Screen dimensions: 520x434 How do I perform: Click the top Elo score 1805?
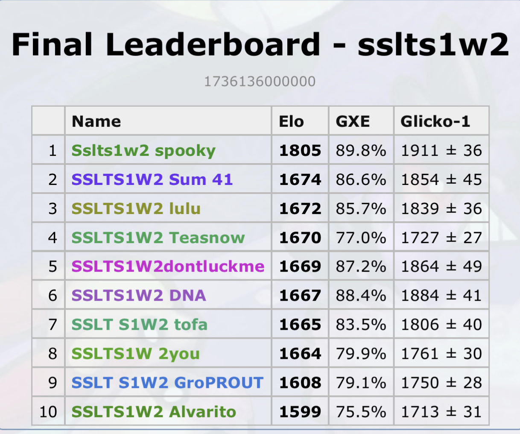pos(300,151)
